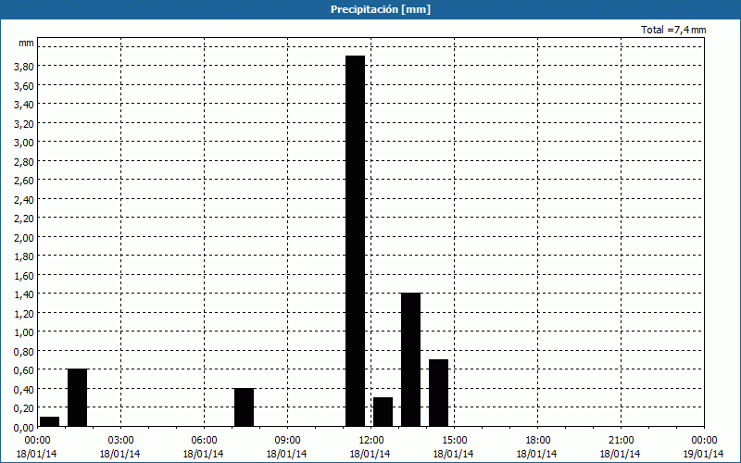Click the 2,60 y-axis label
The height and width of the screenshot is (463, 741).
(x=24, y=181)
